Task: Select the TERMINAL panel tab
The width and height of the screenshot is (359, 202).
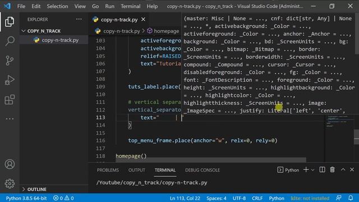Action: (165, 170)
